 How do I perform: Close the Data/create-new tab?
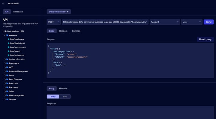[x=67, y=12]
